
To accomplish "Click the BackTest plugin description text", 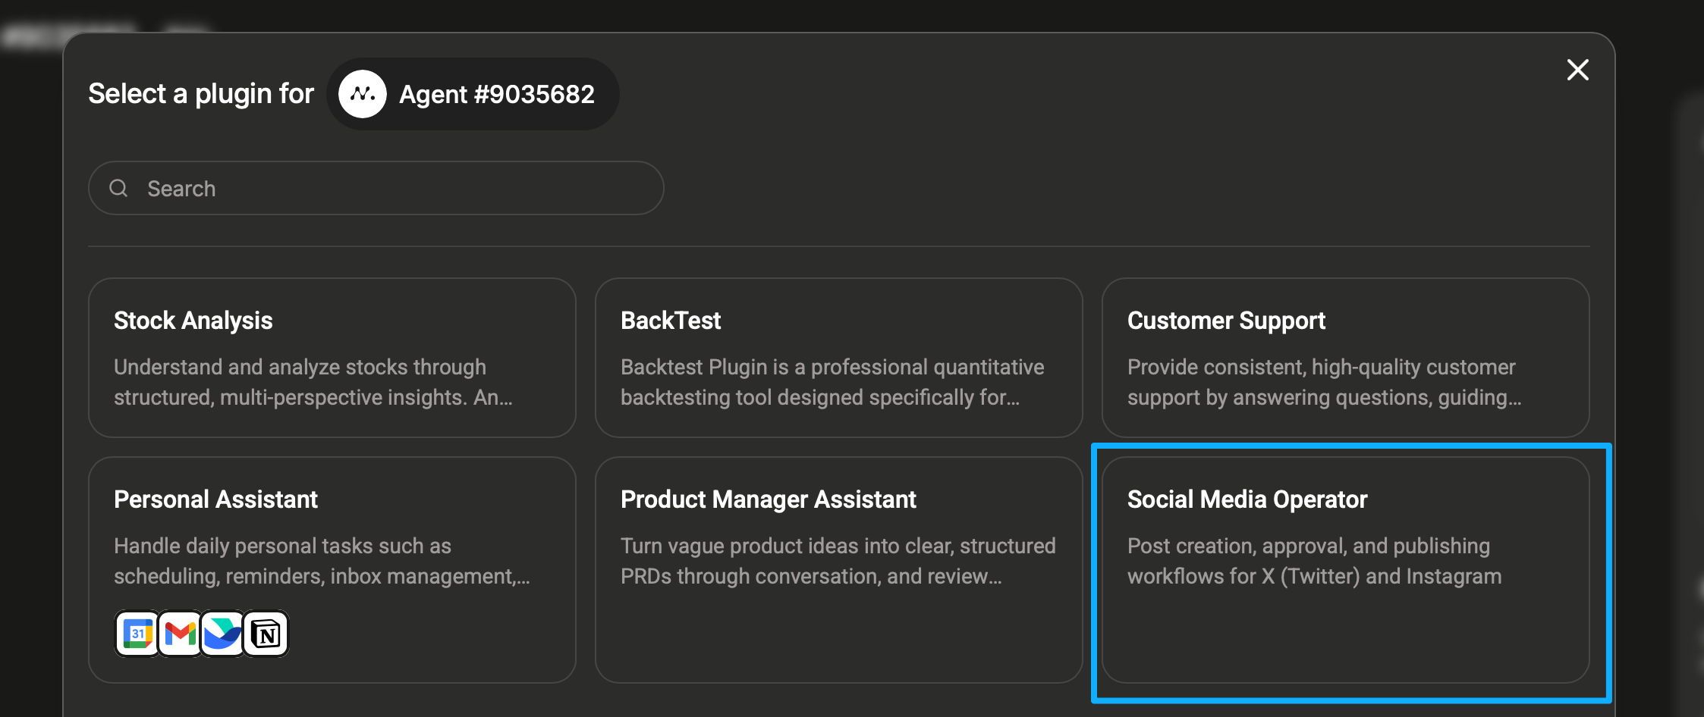I will click(832, 382).
